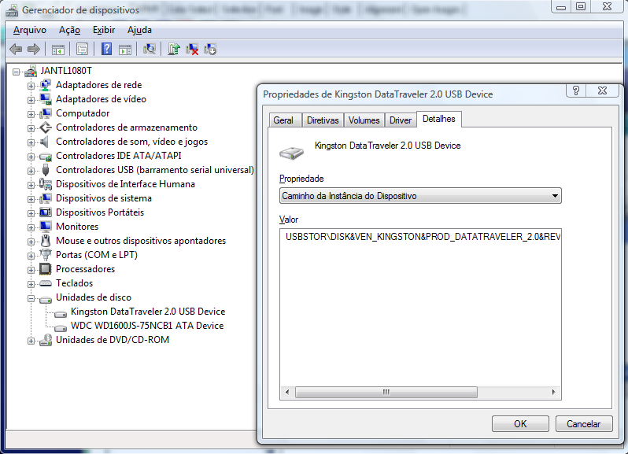
Task: Click the Adaptadores de rede icon
Action: [46, 85]
